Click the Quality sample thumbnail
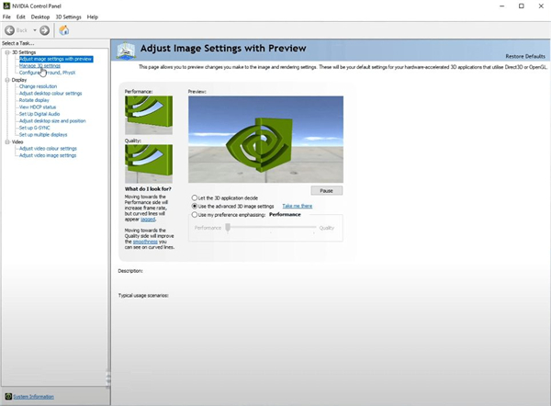 click(148, 164)
